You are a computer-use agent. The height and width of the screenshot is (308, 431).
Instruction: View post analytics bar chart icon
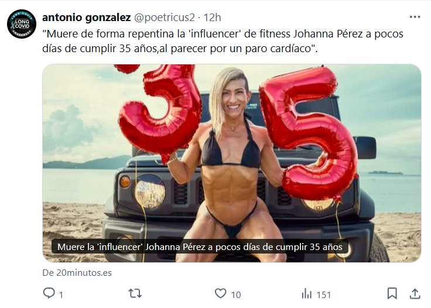tap(306, 293)
